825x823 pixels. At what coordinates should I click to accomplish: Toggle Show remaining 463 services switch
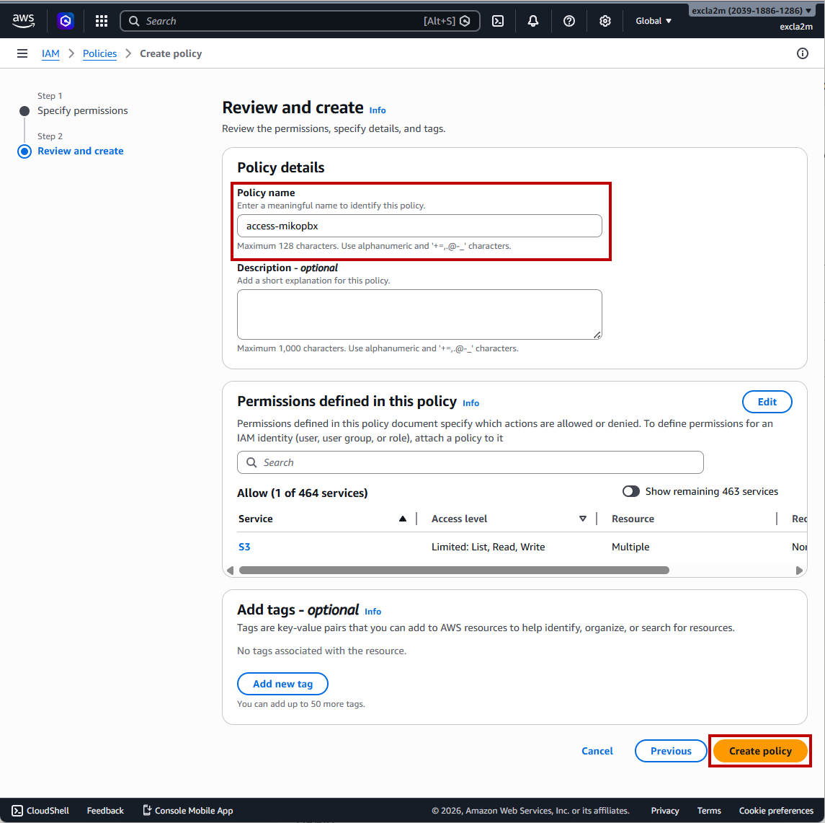(x=631, y=491)
